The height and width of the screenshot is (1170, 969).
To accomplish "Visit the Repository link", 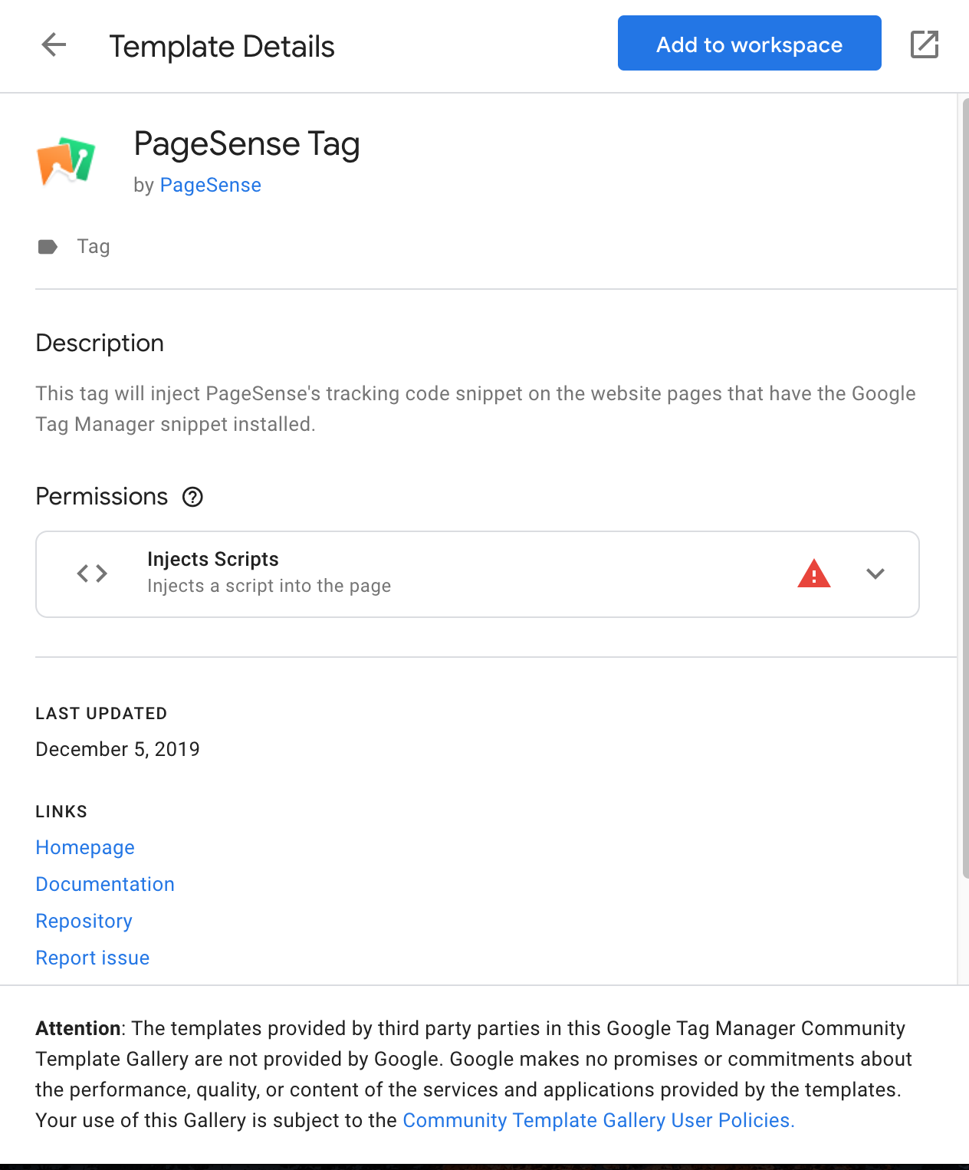I will 84,921.
